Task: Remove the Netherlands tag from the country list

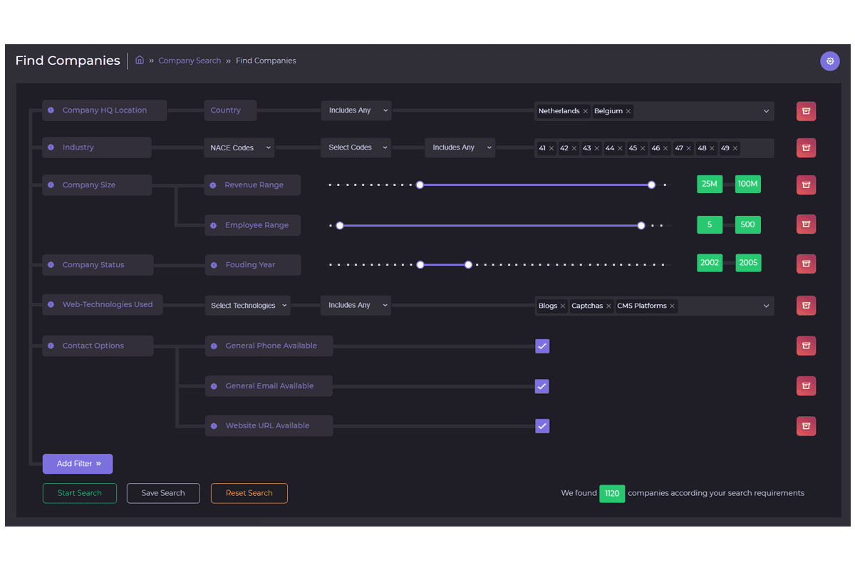Action: [x=585, y=111]
